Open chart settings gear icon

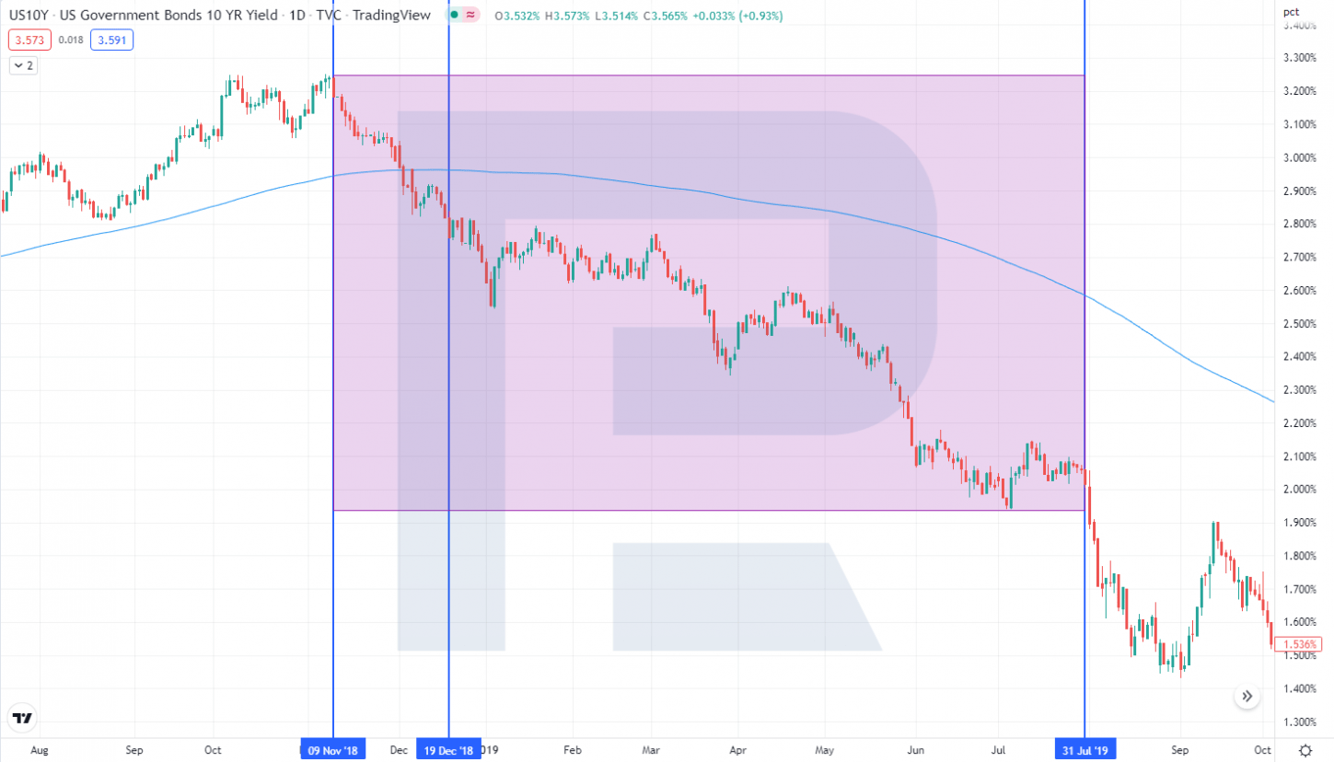[1305, 750]
